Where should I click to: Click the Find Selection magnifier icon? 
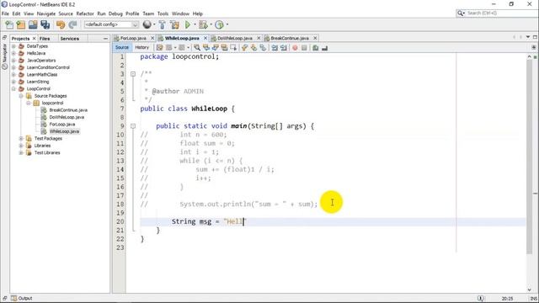197,48
